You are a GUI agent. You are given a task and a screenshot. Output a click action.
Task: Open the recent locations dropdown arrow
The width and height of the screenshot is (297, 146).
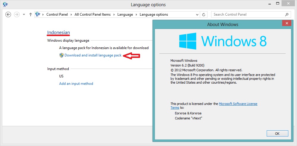pos(24,14)
